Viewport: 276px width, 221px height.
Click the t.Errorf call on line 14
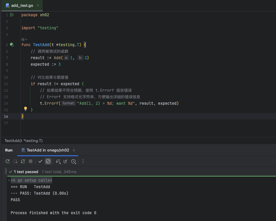109,103
